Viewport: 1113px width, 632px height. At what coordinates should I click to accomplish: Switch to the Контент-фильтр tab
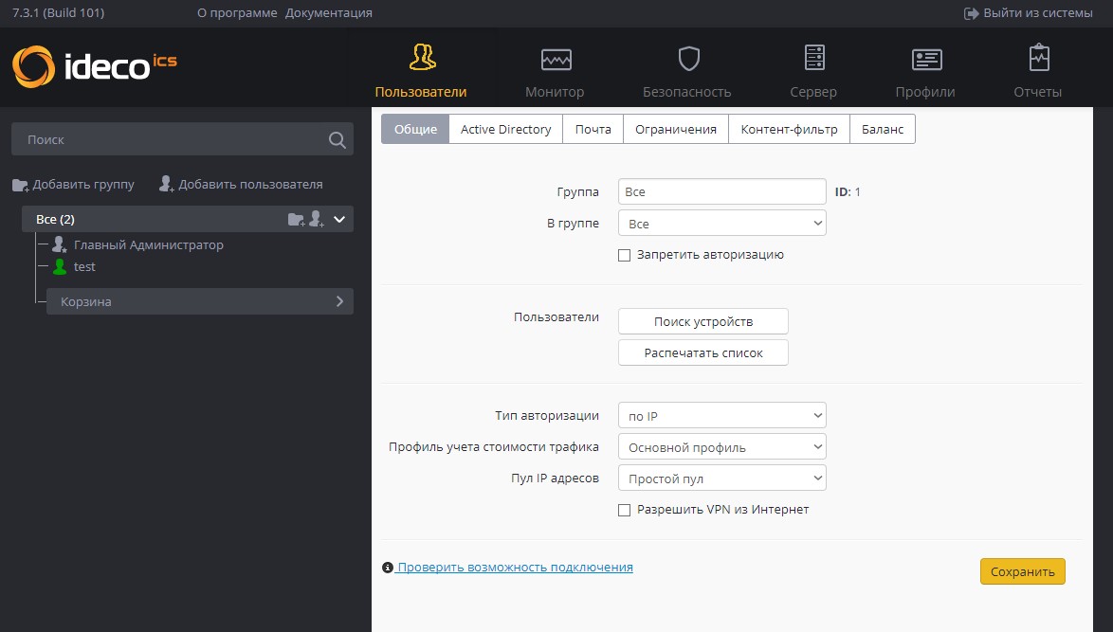(x=789, y=130)
